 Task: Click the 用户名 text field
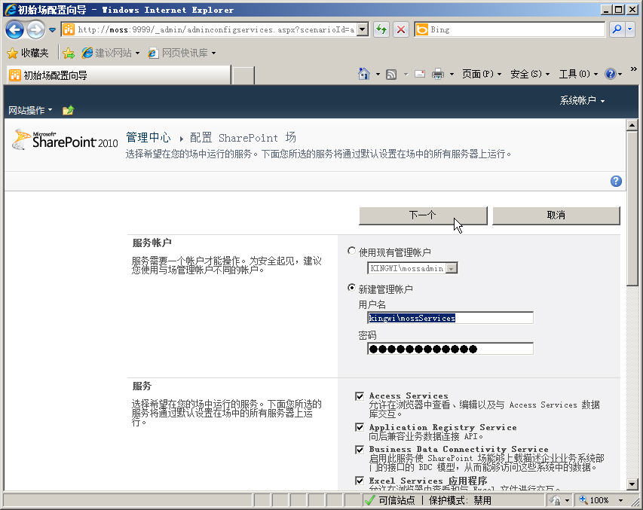coord(450,318)
